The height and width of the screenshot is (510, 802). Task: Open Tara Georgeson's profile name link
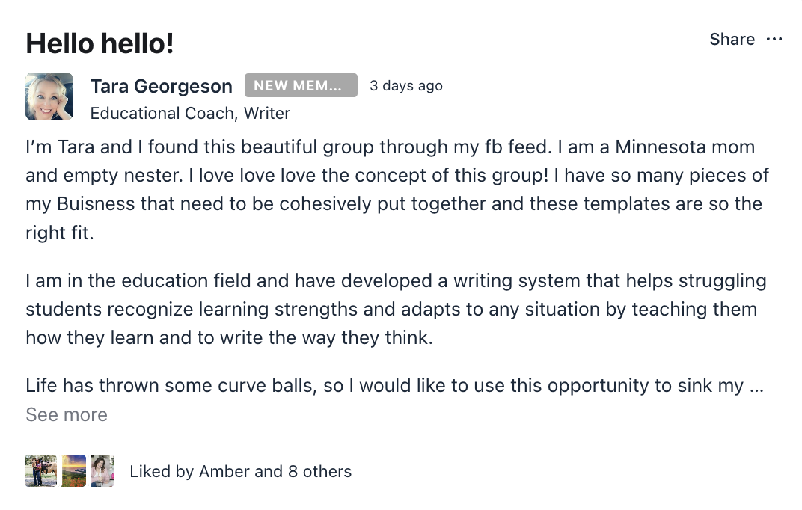click(162, 86)
